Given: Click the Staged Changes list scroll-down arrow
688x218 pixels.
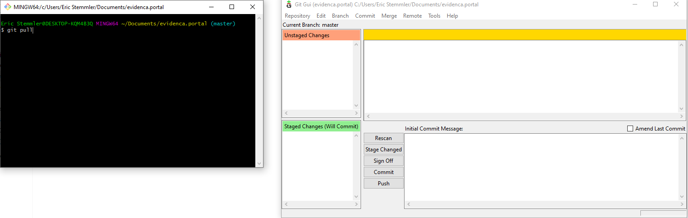Looking at the screenshot, I should [356, 197].
